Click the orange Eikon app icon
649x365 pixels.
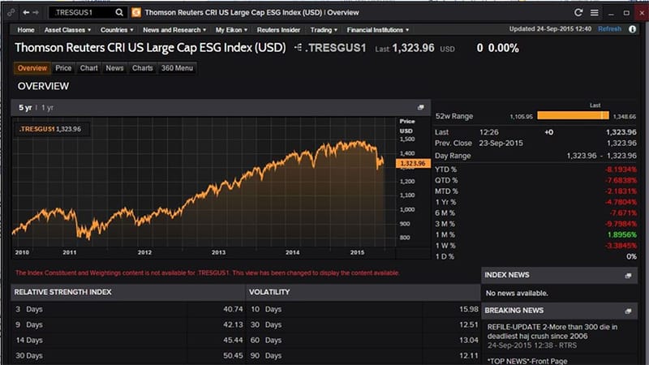pos(136,12)
